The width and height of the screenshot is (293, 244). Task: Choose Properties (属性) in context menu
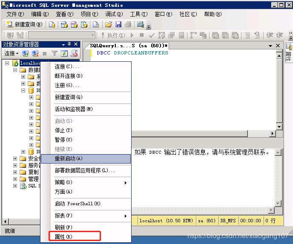coord(86,237)
